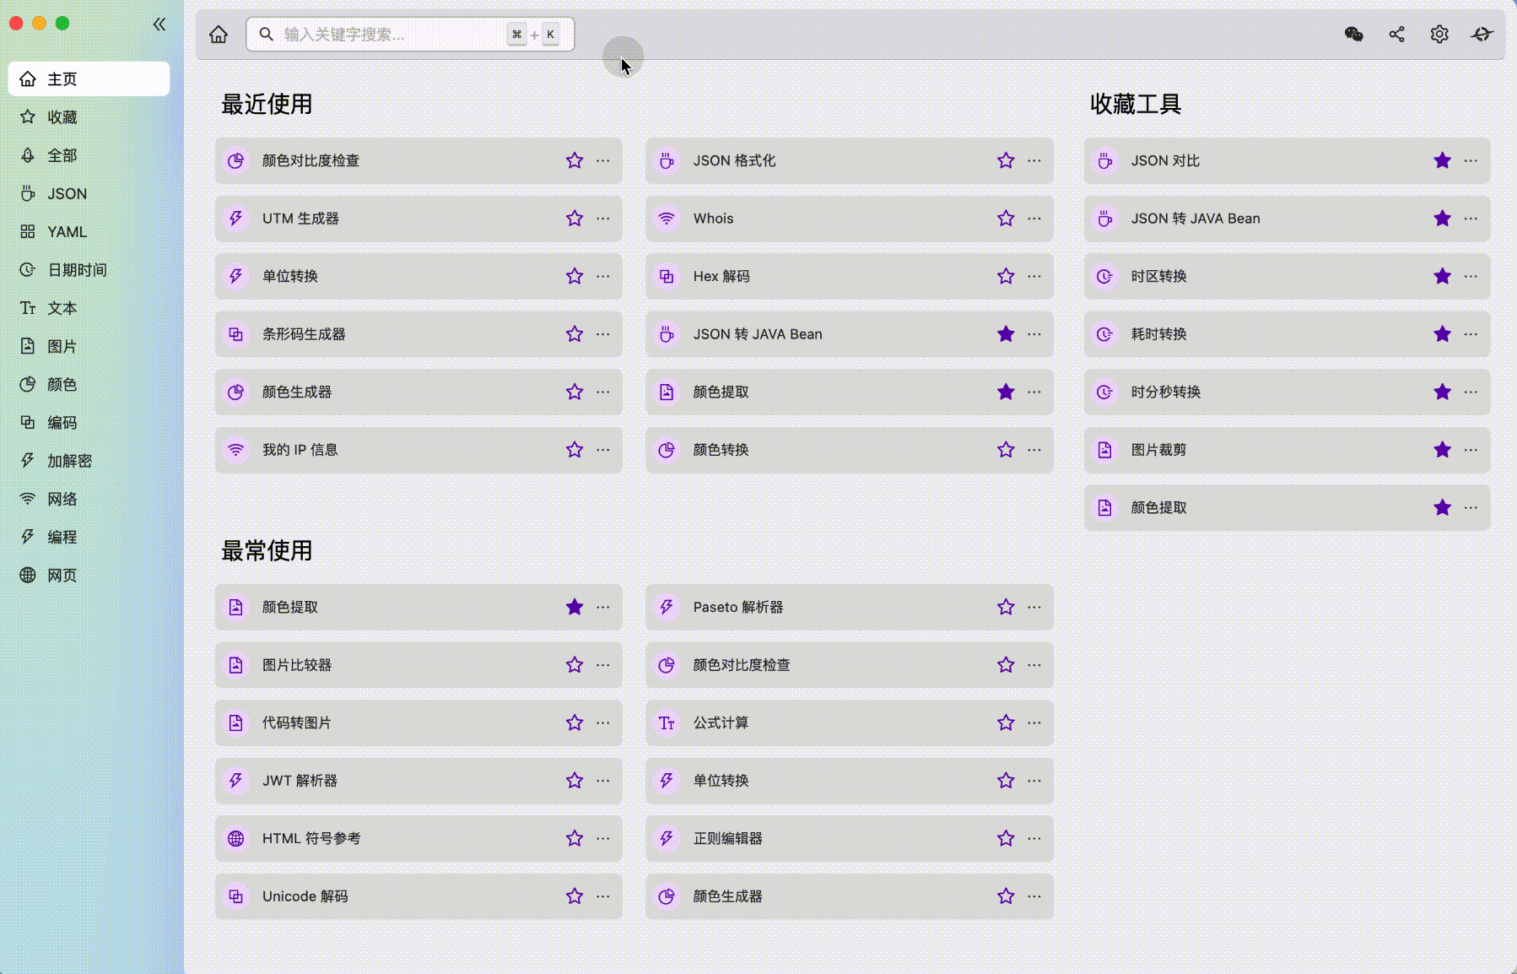The image size is (1517, 974).
Task: Click 颜色提取 icon in 最常使用
Action: tap(236, 607)
